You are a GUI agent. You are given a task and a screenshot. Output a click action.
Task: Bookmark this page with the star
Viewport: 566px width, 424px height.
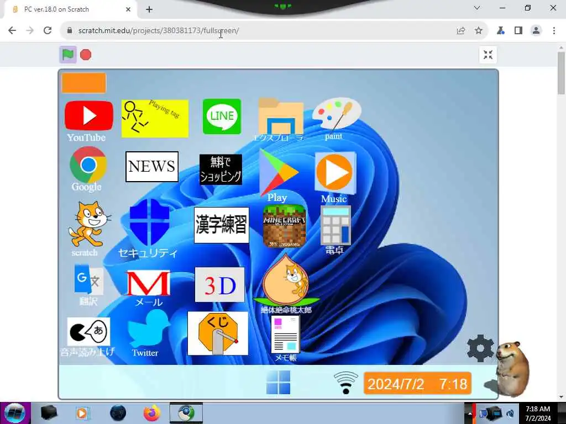click(479, 31)
